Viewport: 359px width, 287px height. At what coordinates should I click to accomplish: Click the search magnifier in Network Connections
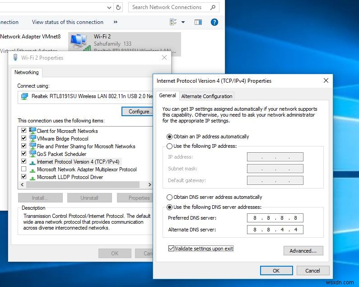coord(213,7)
